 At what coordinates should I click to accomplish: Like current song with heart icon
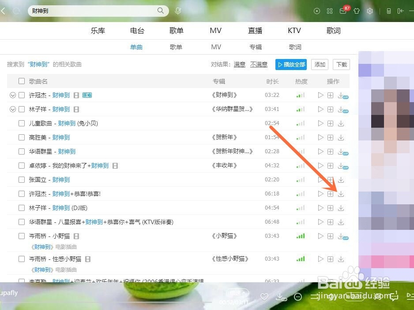(264, 297)
